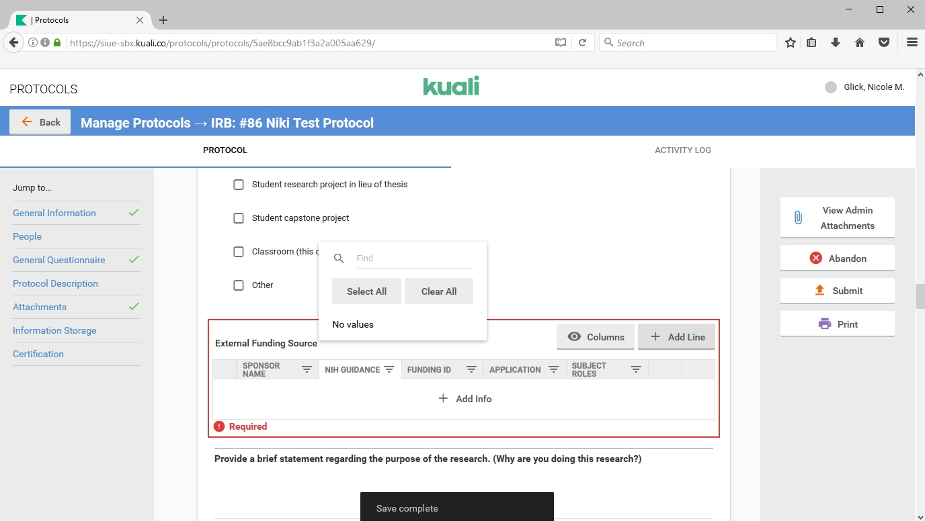Check the Student capstone project box
The width and height of the screenshot is (925, 521).
(x=239, y=218)
